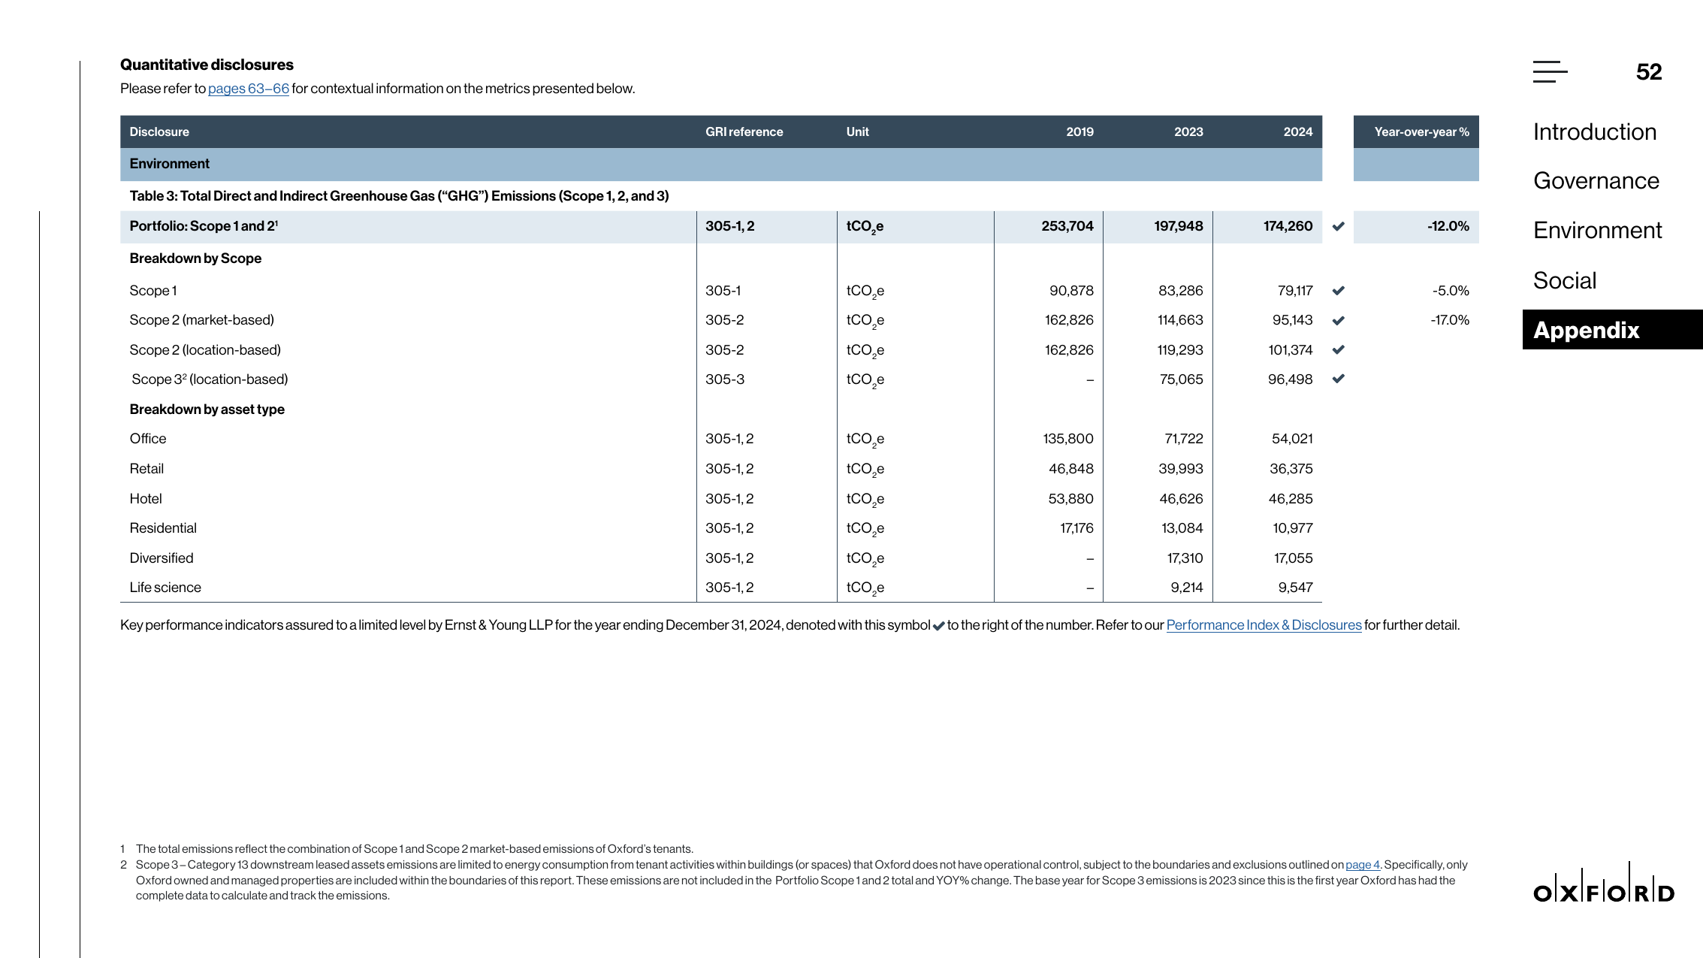
Task: Click checkmark symbol in the key performance note
Action: pos(938,626)
